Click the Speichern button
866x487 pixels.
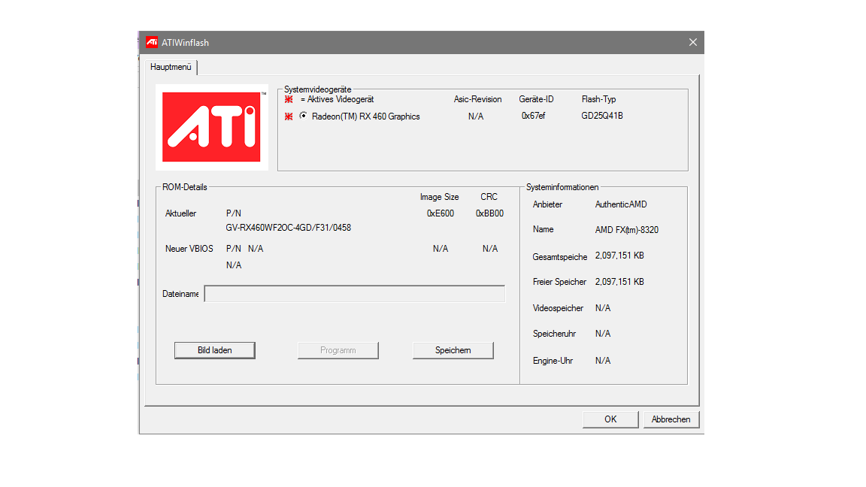pos(453,350)
